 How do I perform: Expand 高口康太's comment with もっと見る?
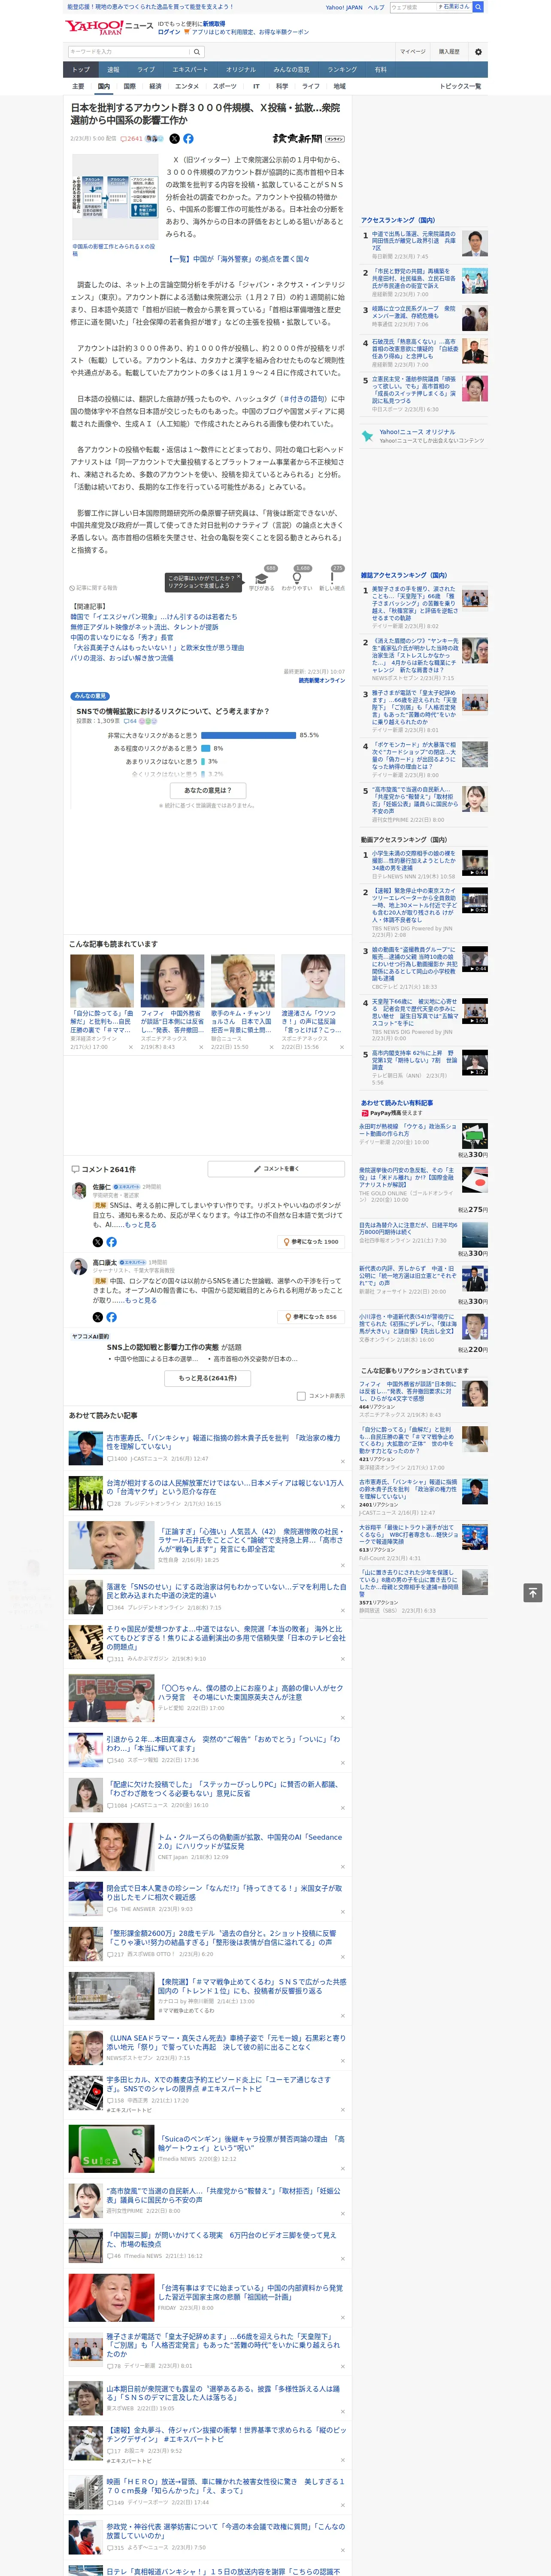(x=141, y=1300)
